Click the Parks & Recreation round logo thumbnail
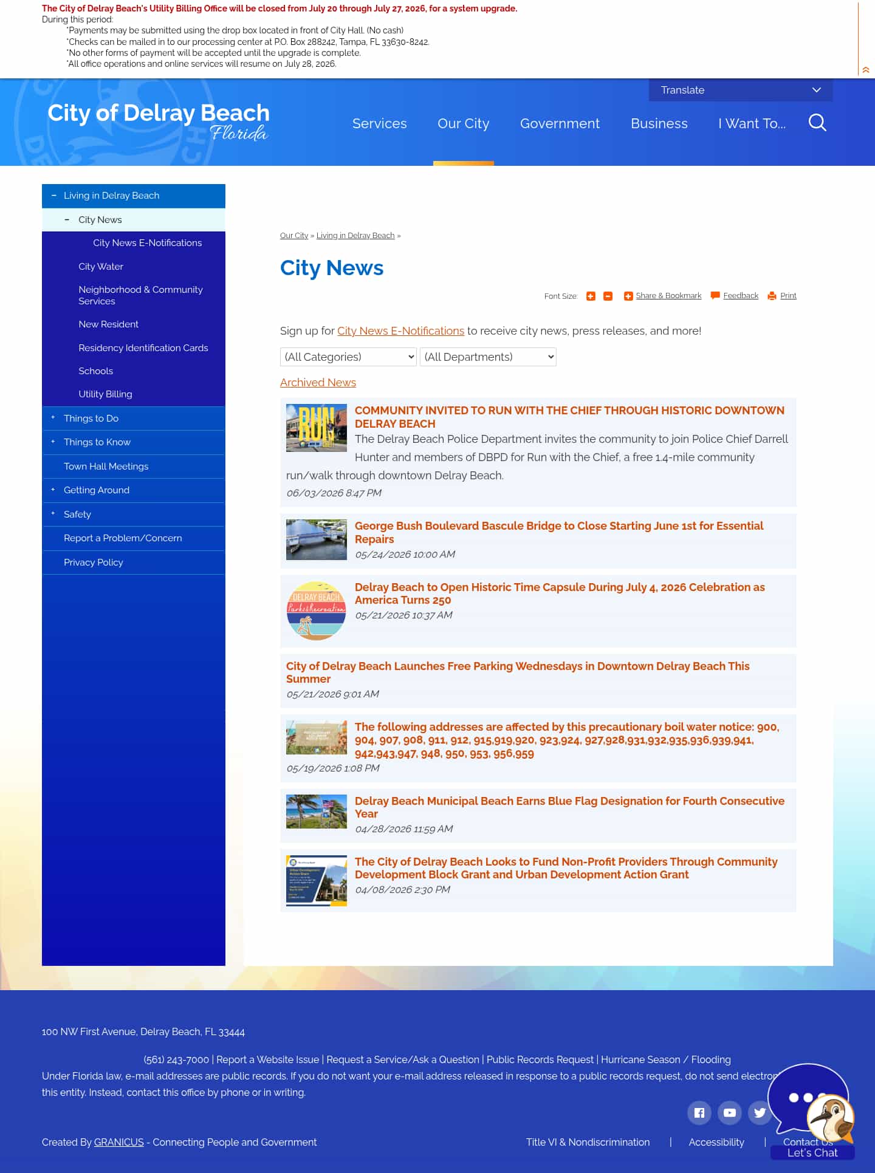 coord(316,610)
